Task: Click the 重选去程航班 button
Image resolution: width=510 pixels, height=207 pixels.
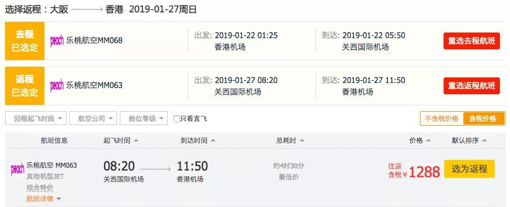Action: coord(472,41)
